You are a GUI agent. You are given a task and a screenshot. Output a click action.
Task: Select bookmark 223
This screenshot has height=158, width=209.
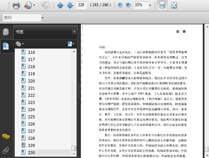click(x=31, y=102)
